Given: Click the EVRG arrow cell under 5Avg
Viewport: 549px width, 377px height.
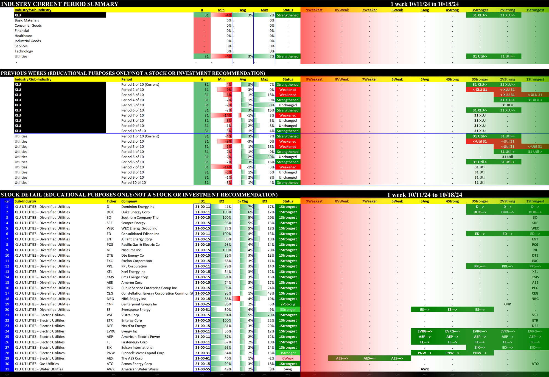Looking at the screenshot, I should click(x=425, y=331).
